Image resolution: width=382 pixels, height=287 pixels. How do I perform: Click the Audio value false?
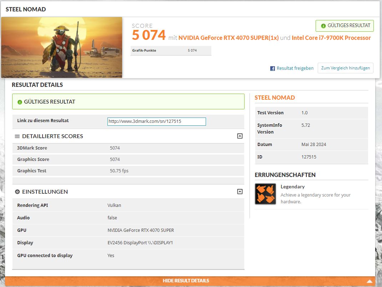(112, 218)
